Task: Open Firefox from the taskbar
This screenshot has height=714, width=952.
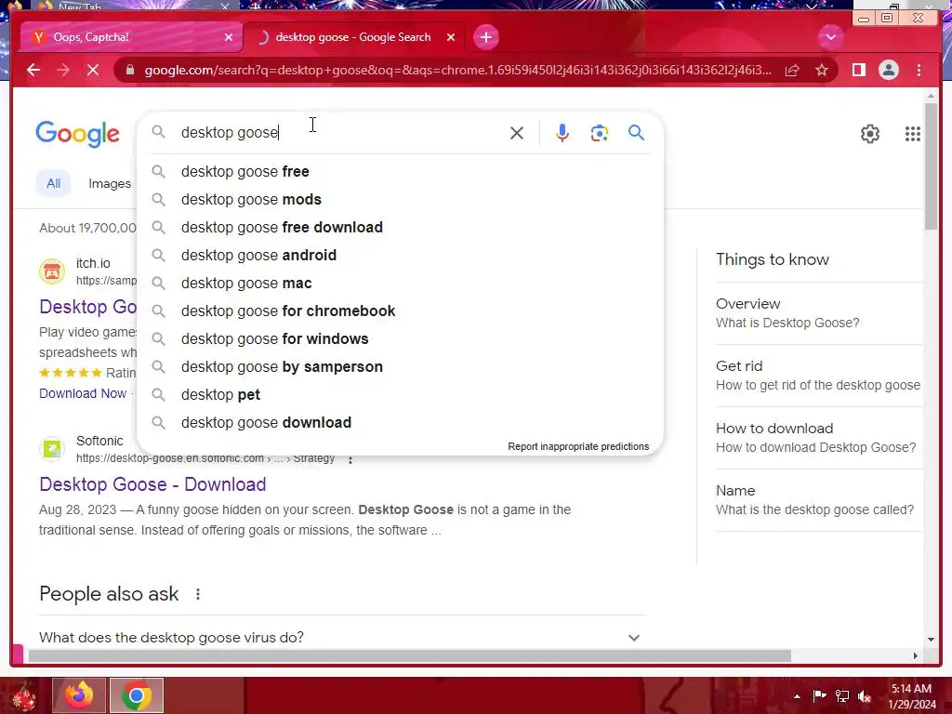Action: point(79,695)
